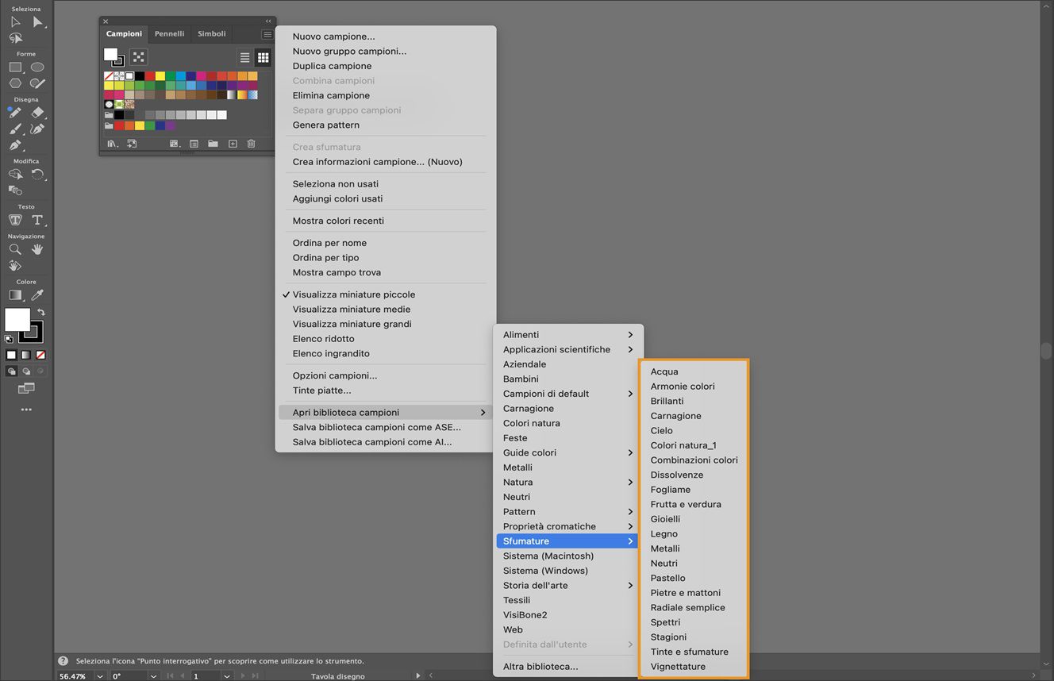The image size is (1054, 681).
Task: Click the fill color box in toolbar
Action: (x=17, y=319)
